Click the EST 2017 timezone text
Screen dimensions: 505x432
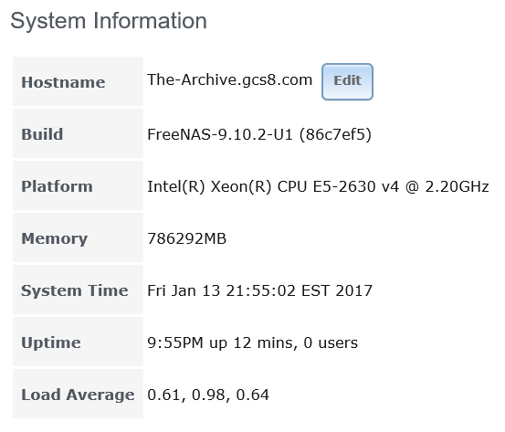[337, 290]
